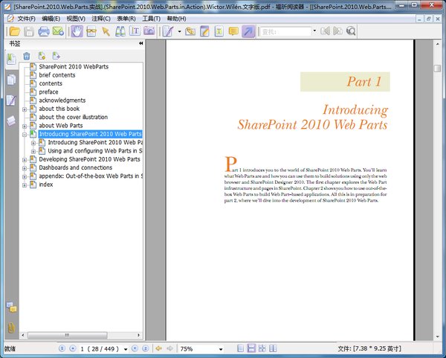Expand the 'about this book' bookmark
This screenshot has height=358, width=446.
pyautogui.click(x=25, y=109)
